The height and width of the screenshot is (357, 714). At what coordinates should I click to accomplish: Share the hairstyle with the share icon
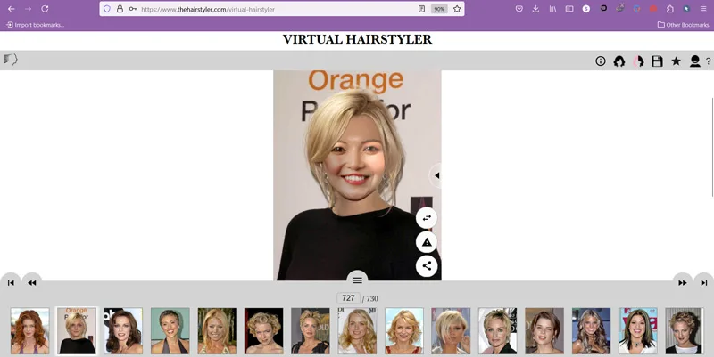coord(427,265)
